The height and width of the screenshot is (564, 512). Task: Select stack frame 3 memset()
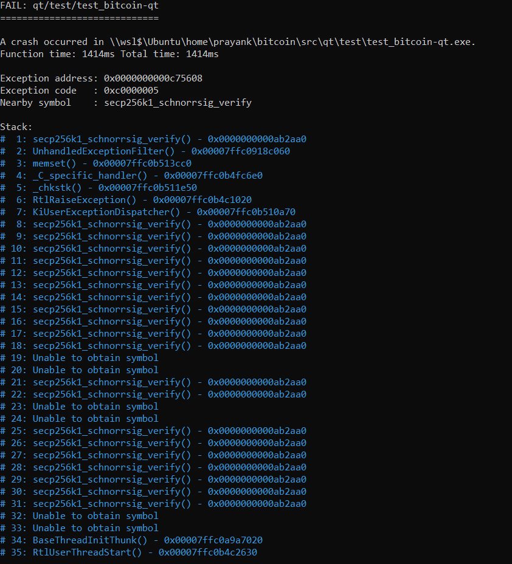[95, 163]
